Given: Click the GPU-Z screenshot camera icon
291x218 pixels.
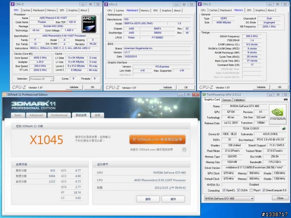Looking at the screenshot, I should click(x=286, y=99).
